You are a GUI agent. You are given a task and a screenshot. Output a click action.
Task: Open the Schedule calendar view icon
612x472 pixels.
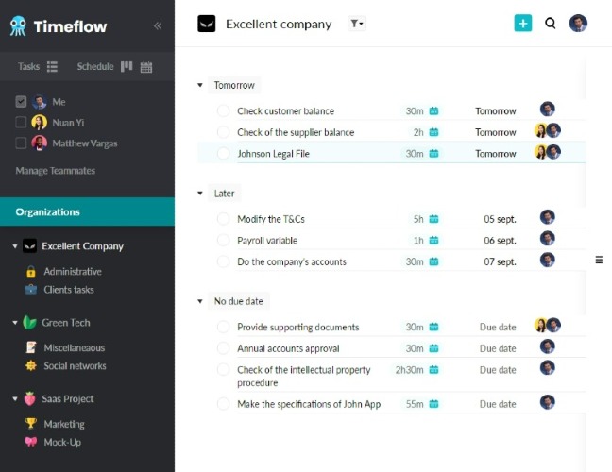tap(146, 67)
